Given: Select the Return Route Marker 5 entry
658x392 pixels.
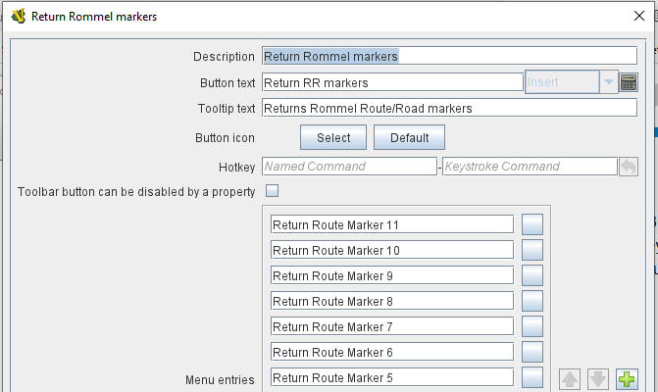Looking at the screenshot, I should click(x=392, y=377).
